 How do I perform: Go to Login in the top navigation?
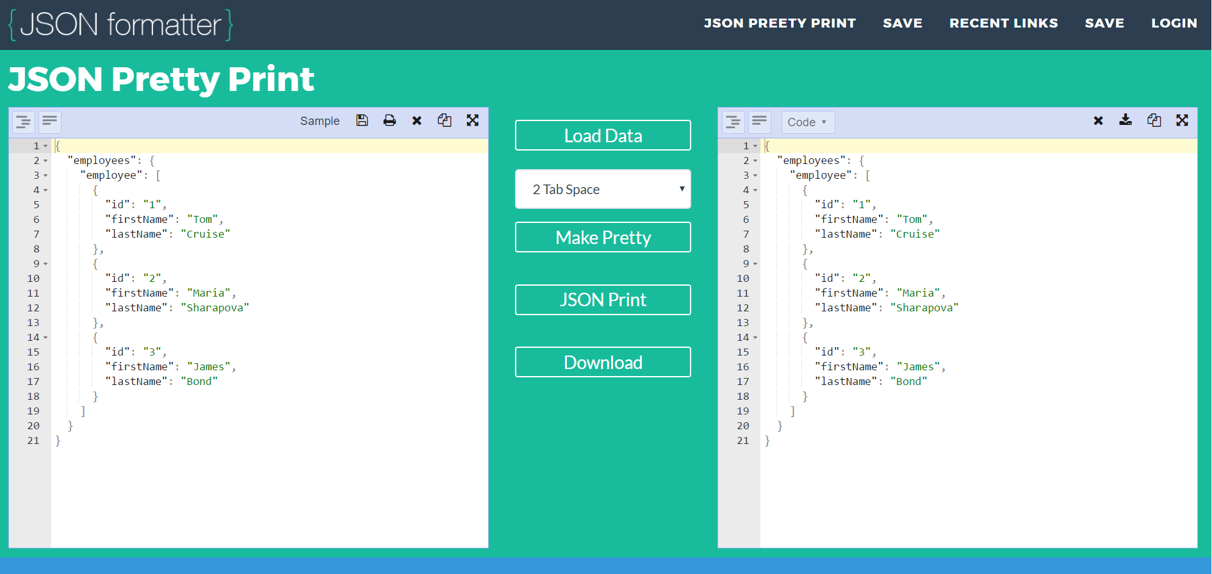coord(1174,23)
